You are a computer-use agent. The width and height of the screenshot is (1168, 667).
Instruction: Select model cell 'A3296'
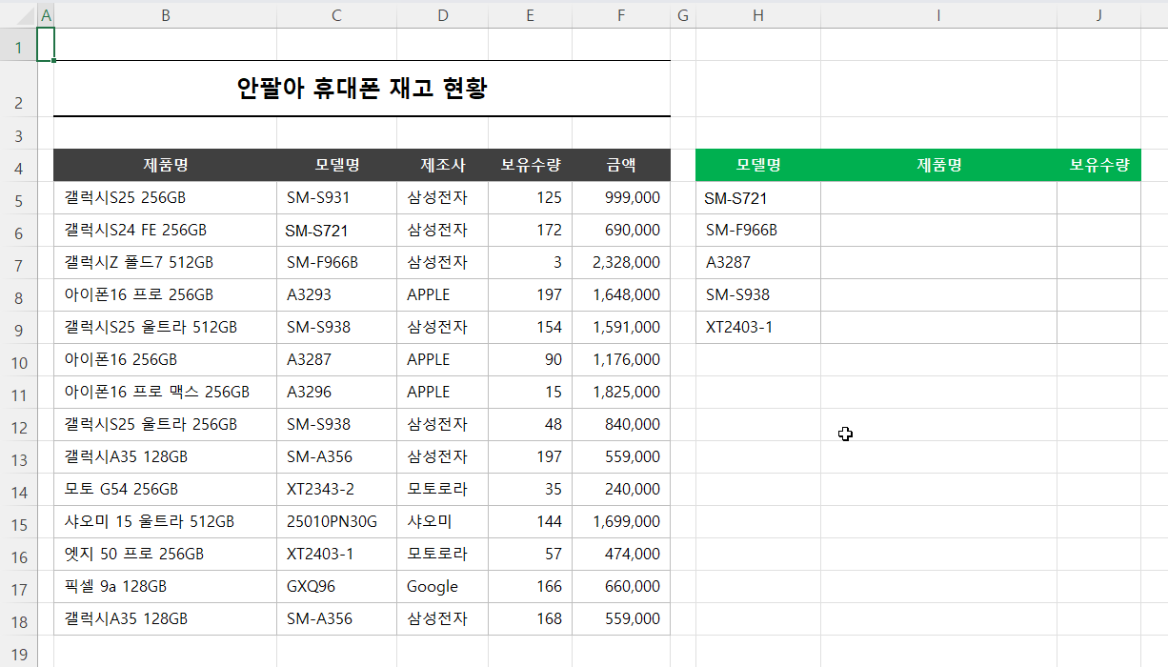pos(336,393)
